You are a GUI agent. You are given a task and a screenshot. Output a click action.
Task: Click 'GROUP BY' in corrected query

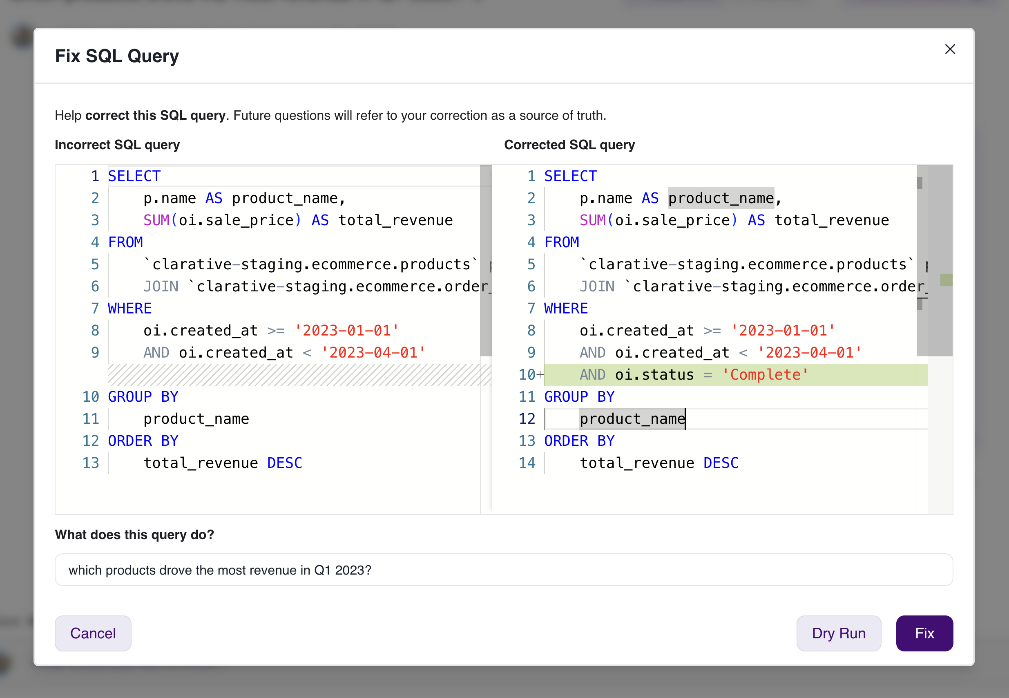pos(579,397)
